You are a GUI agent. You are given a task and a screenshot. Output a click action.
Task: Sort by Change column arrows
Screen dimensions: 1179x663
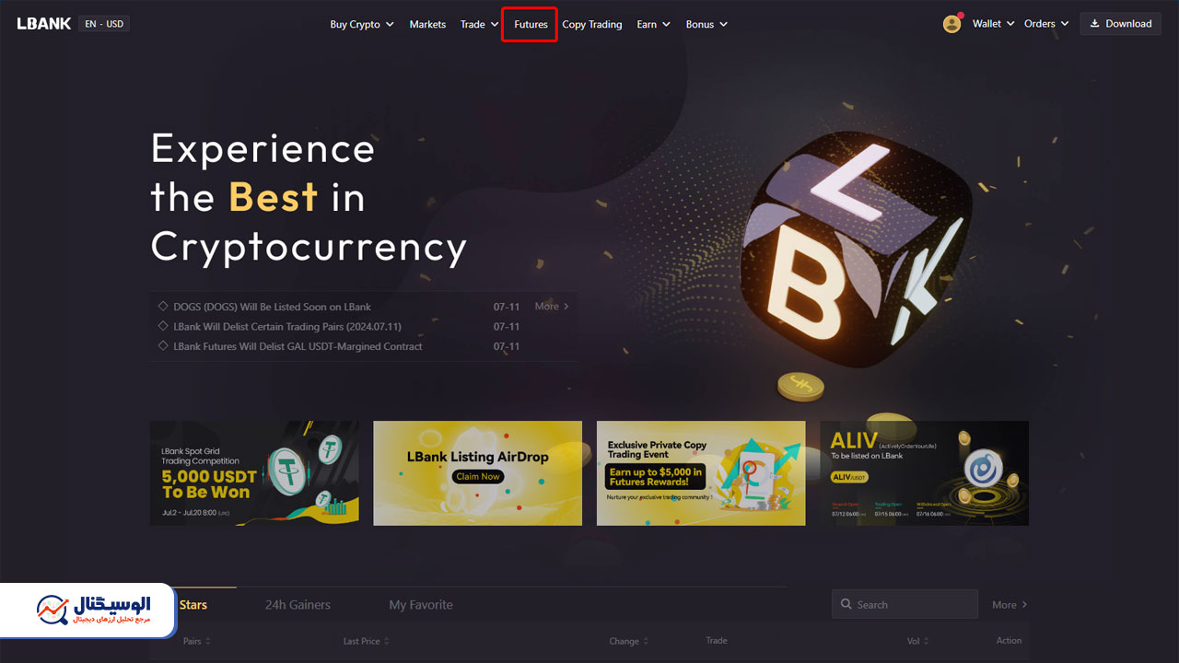coord(646,641)
